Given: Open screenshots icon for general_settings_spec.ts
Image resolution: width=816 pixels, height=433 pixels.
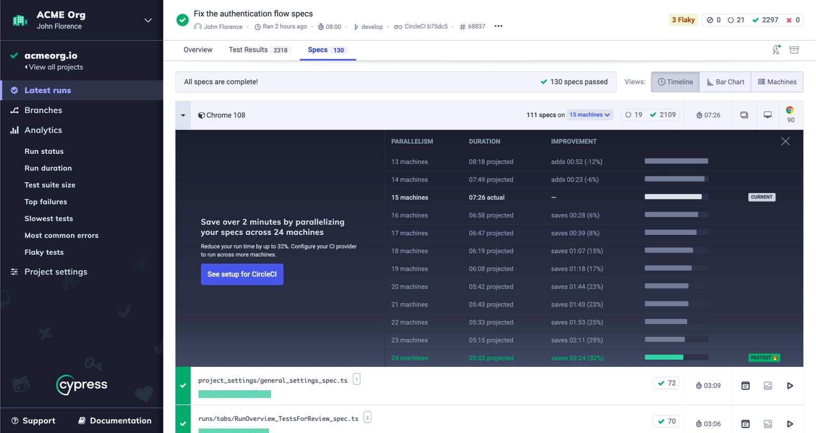Looking at the screenshot, I should pyautogui.click(x=768, y=386).
